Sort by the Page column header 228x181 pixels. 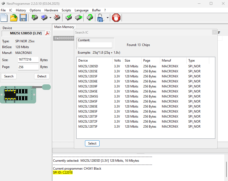point(151,61)
